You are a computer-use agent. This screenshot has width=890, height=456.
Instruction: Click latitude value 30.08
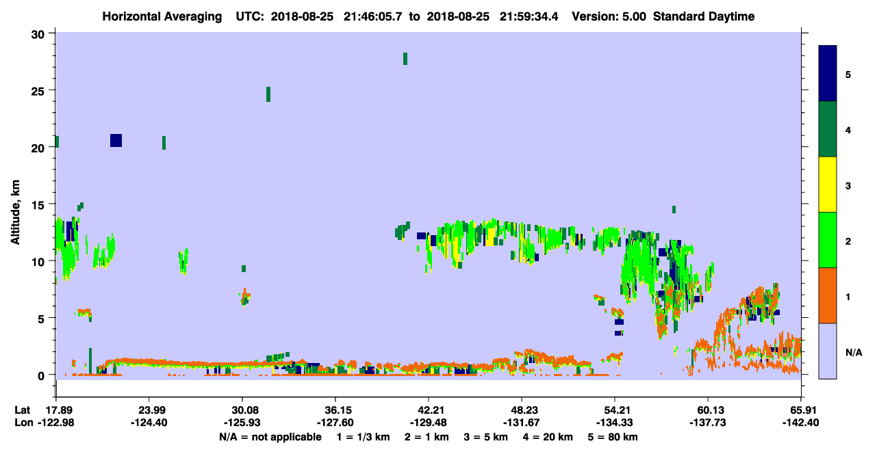pos(242,410)
